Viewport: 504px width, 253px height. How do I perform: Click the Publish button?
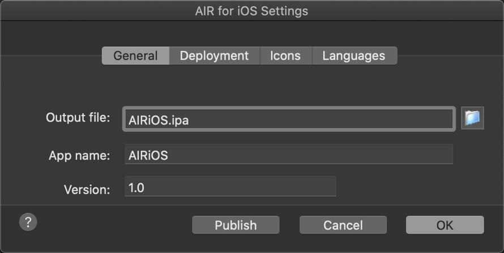[236, 225]
